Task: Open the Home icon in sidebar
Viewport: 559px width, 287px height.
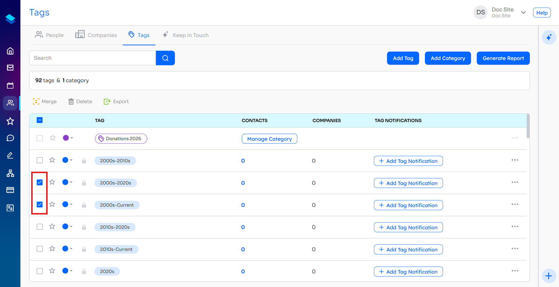Action: tap(10, 51)
